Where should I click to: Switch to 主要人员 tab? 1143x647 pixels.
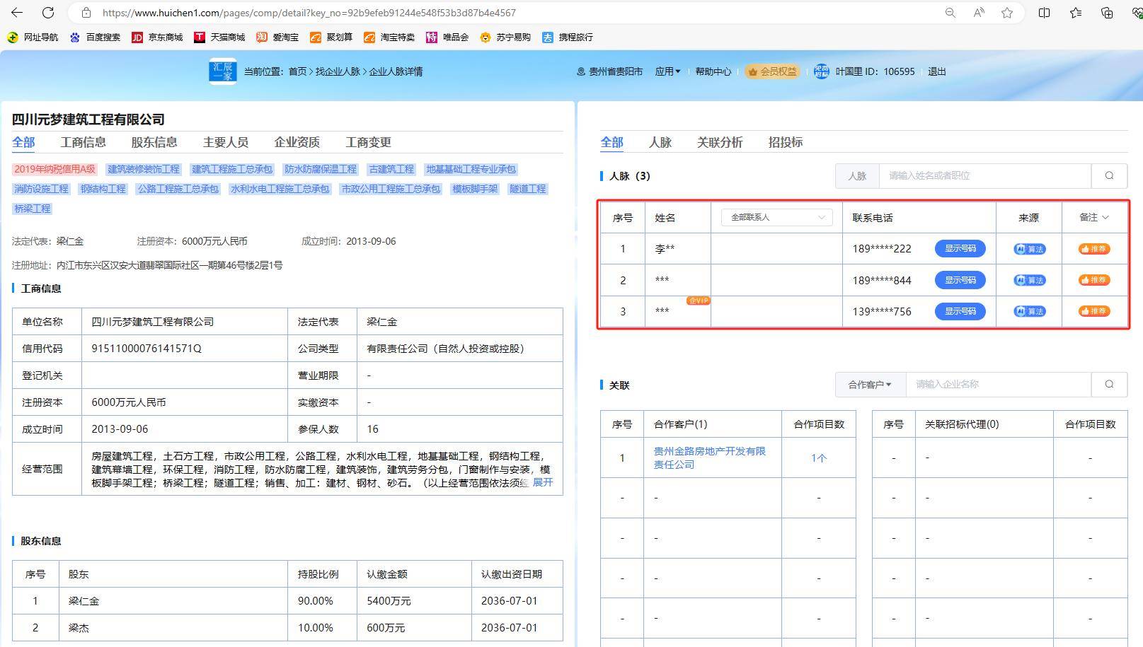[x=226, y=142]
